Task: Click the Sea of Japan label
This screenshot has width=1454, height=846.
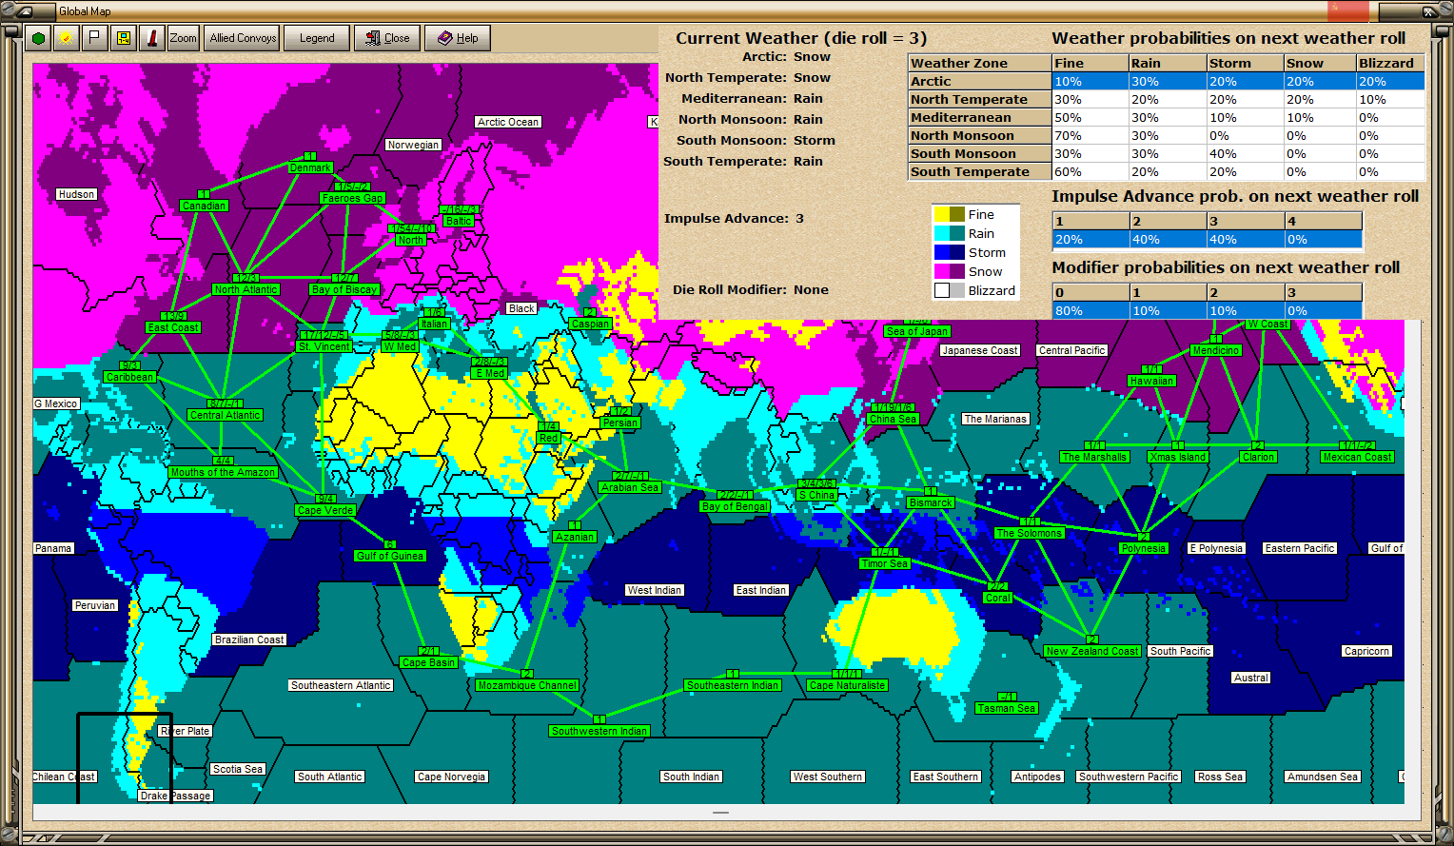Action: coord(917,331)
